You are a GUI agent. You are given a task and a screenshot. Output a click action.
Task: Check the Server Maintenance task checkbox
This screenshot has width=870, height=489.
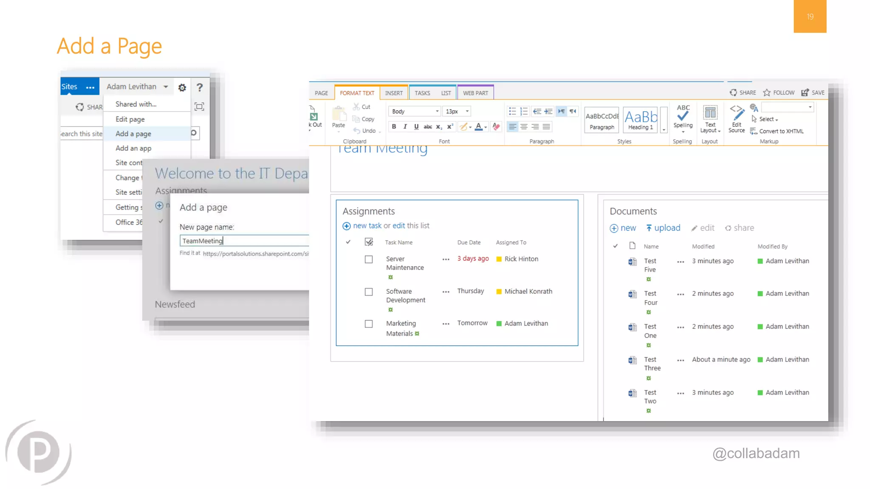click(x=369, y=259)
